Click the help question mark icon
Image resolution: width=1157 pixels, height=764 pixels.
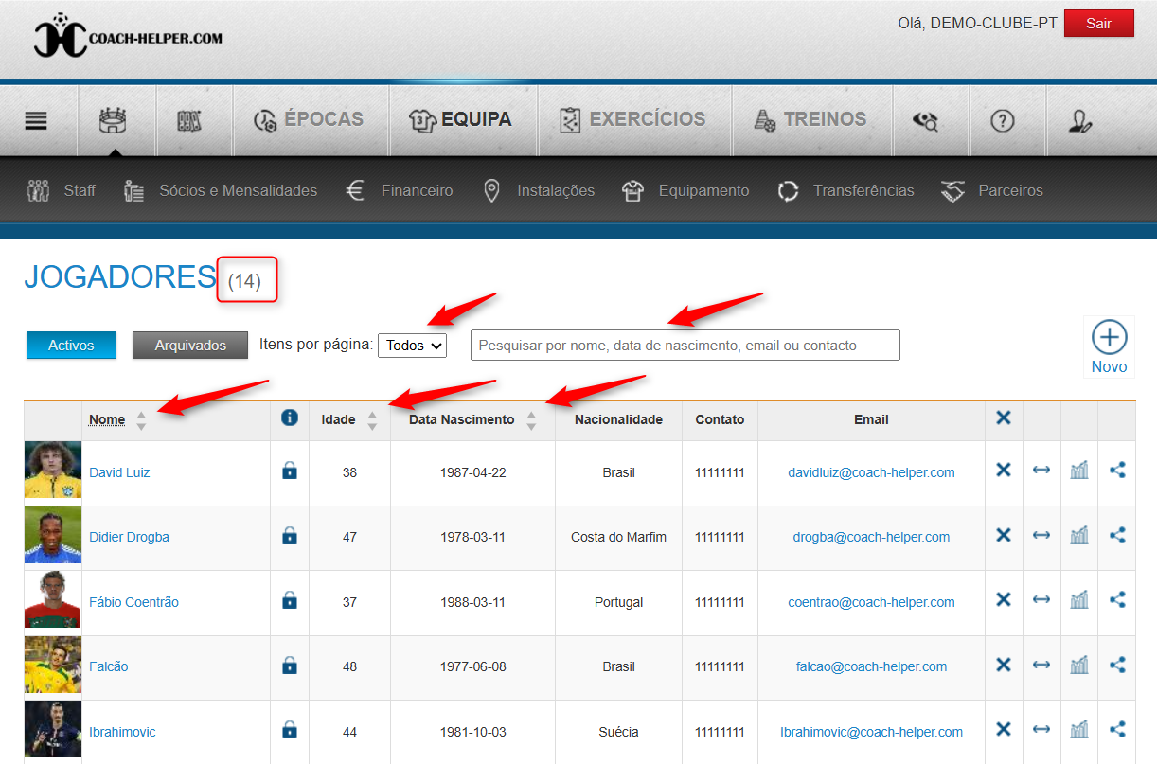pyautogui.click(x=1002, y=120)
